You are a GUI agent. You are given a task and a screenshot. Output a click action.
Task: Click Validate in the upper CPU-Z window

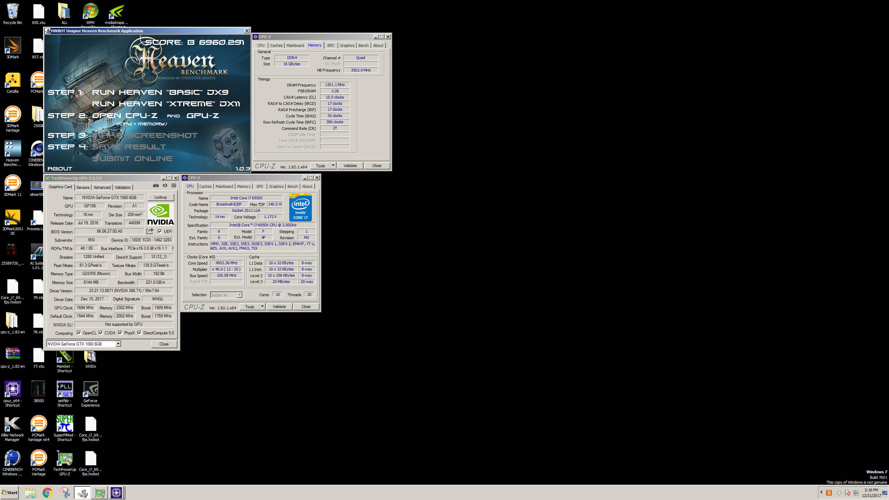pyautogui.click(x=350, y=166)
